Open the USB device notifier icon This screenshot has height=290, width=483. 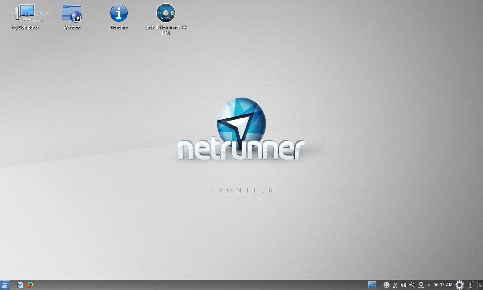pos(412,285)
